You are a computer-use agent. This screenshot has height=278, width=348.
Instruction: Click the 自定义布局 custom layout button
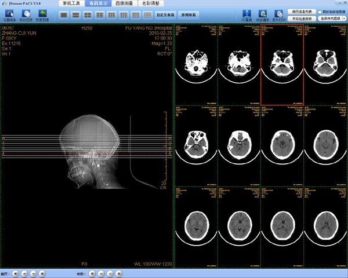166,14
